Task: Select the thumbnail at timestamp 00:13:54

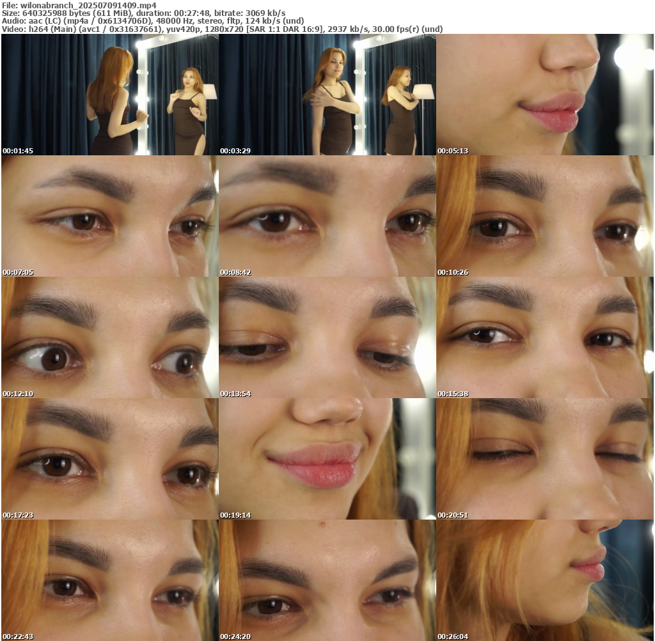Action: [327, 337]
